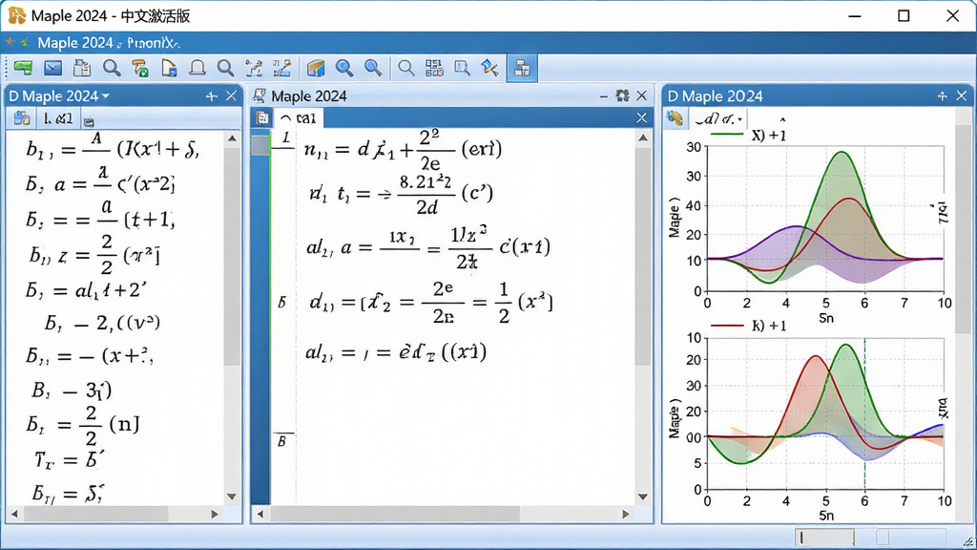
Task: Click the center worksheet's scroll up arrow
Action: coord(643,137)
